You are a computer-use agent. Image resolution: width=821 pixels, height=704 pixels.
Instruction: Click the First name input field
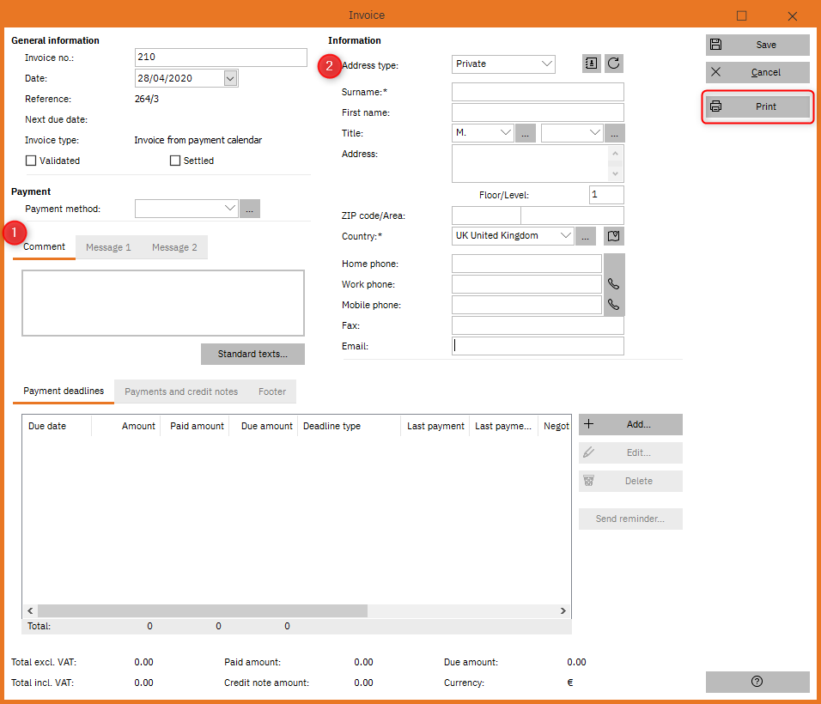[x=538, y=112]
